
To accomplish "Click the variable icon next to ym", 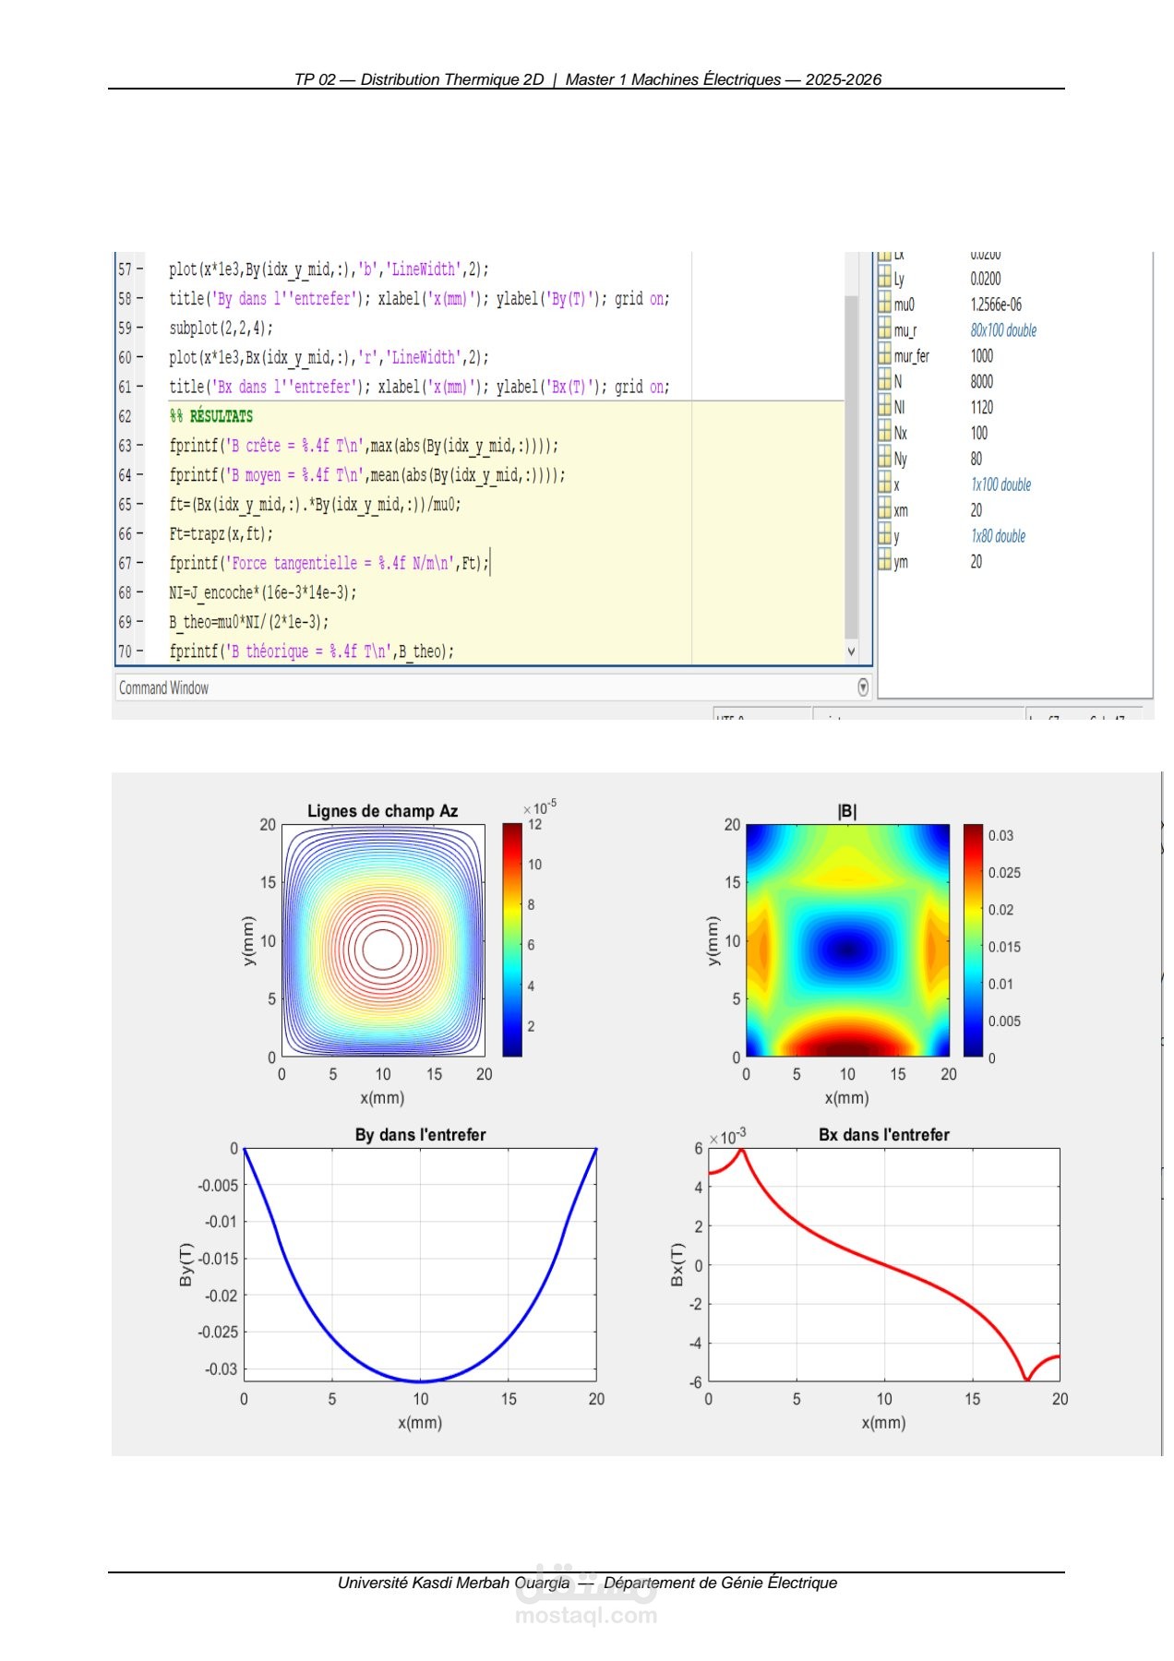I will coord(884,561).
